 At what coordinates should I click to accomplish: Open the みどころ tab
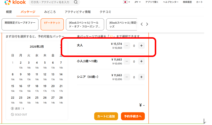50,12
